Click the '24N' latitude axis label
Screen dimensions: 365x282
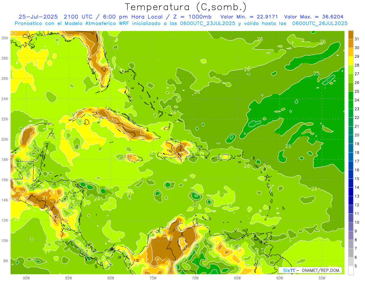pyautogui.click(x=5, y=99)
